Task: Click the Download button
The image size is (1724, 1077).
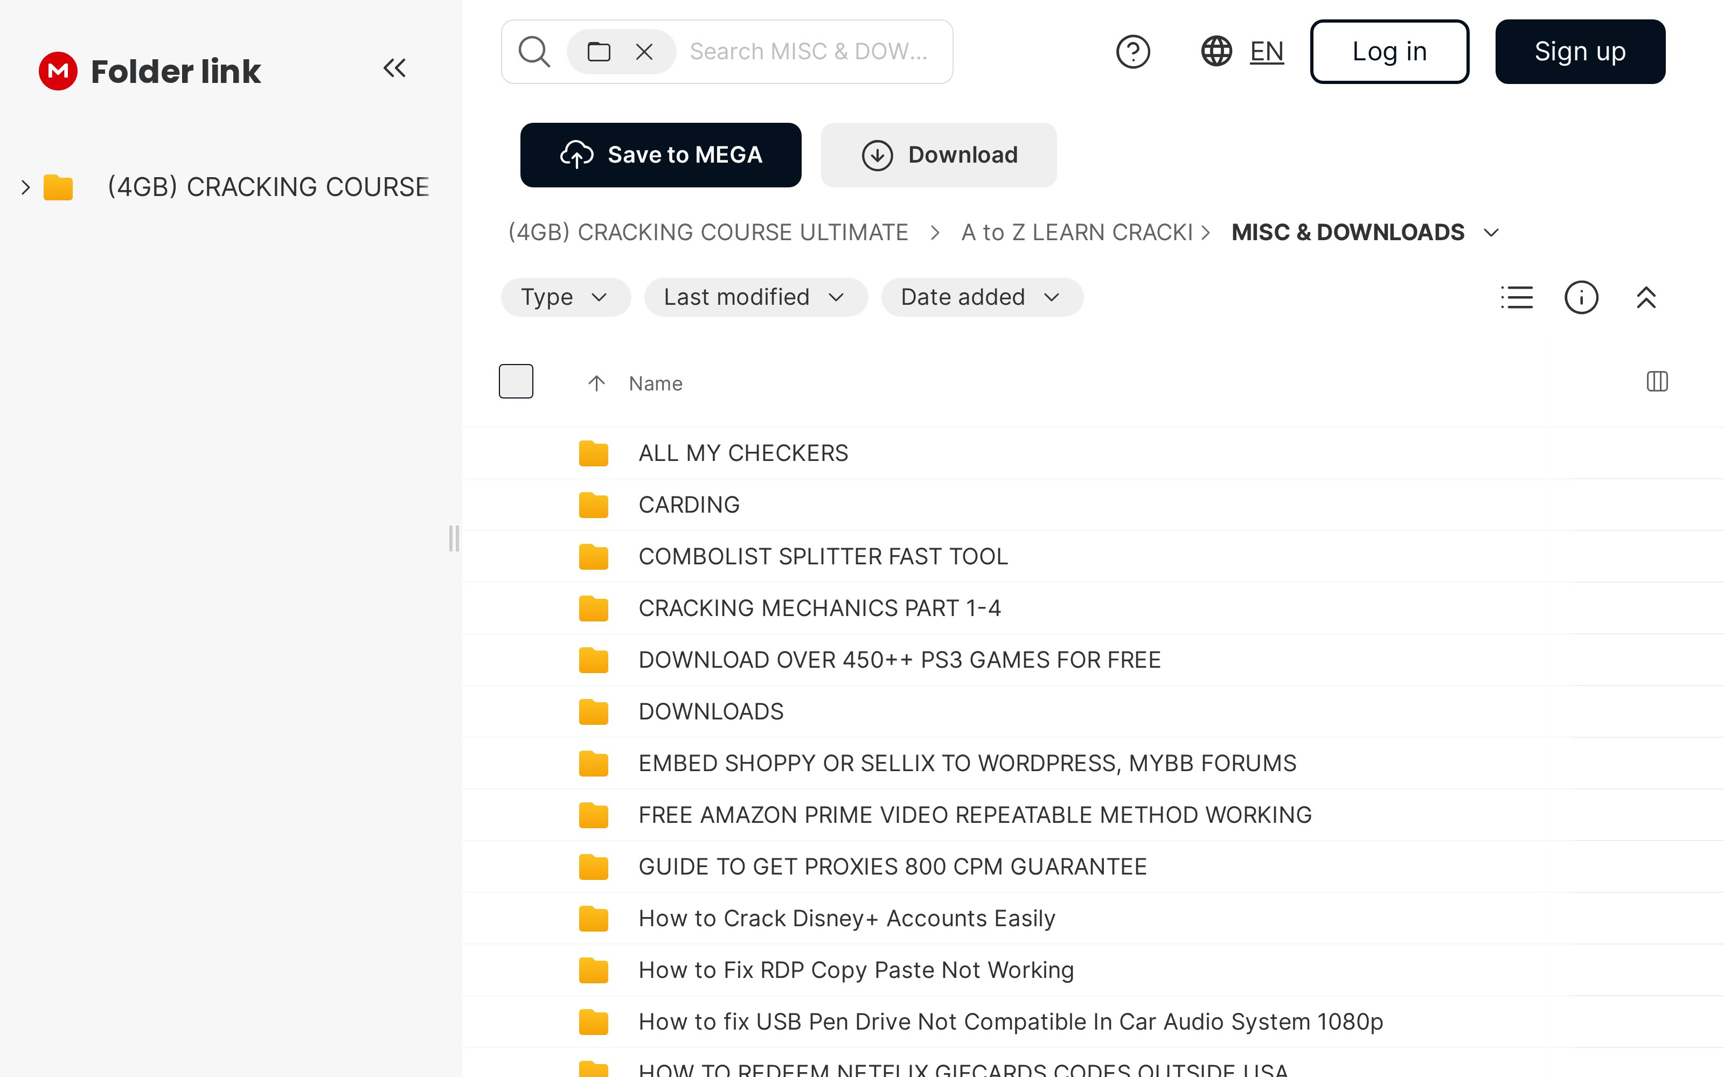Action: [x=938, y=155]
